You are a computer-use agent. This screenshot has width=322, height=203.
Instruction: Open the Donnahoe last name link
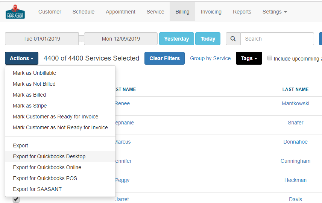pyautogui.click(x=295, y=142)
